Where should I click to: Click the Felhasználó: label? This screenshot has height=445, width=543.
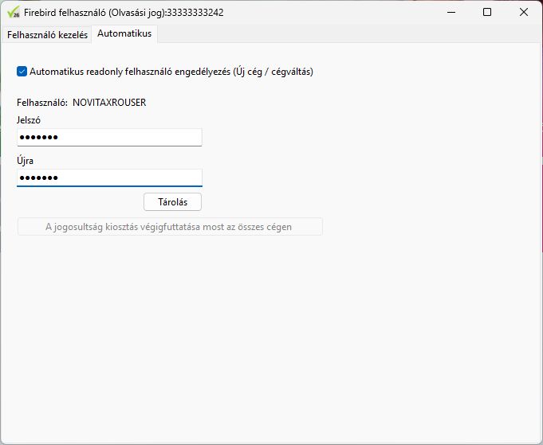41,103
